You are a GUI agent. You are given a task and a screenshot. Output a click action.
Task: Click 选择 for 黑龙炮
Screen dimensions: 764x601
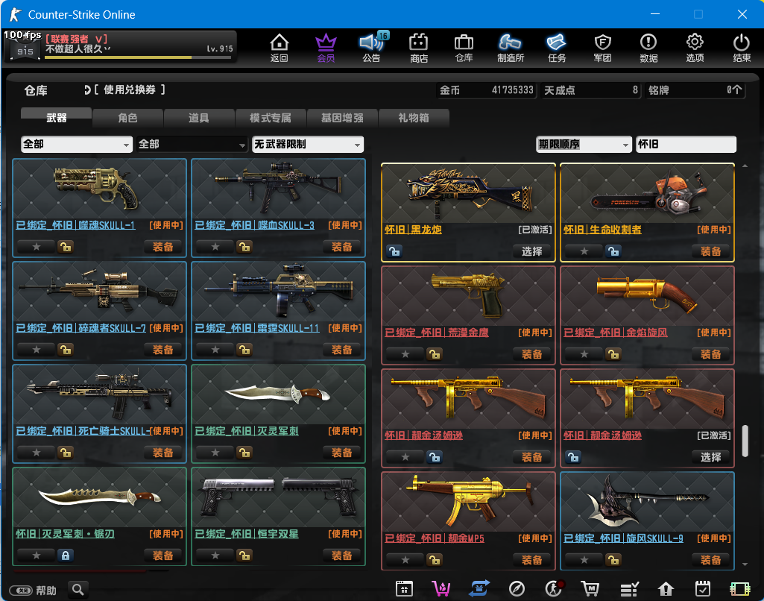coord(531,251)
